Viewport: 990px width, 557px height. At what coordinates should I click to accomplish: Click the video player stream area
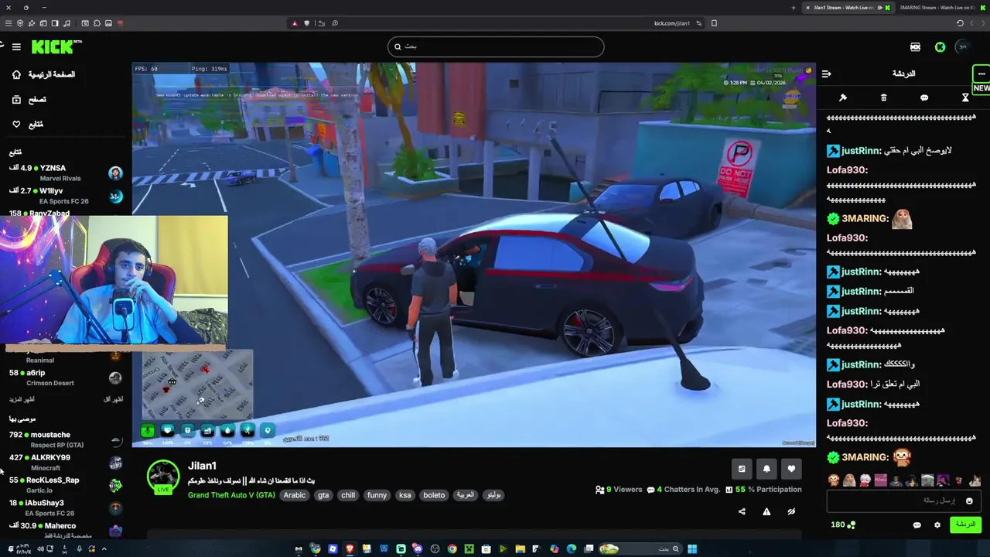[x=473, y=255]
